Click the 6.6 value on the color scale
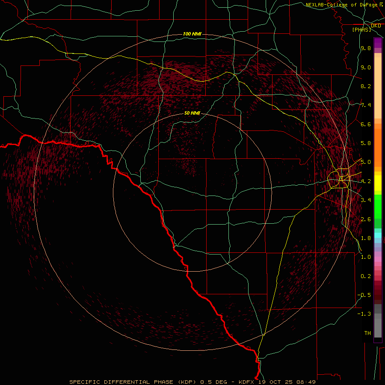The image size is (385, 385). [x=366, y=124]
